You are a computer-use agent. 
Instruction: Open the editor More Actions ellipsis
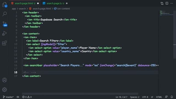[x=172, y=3]
